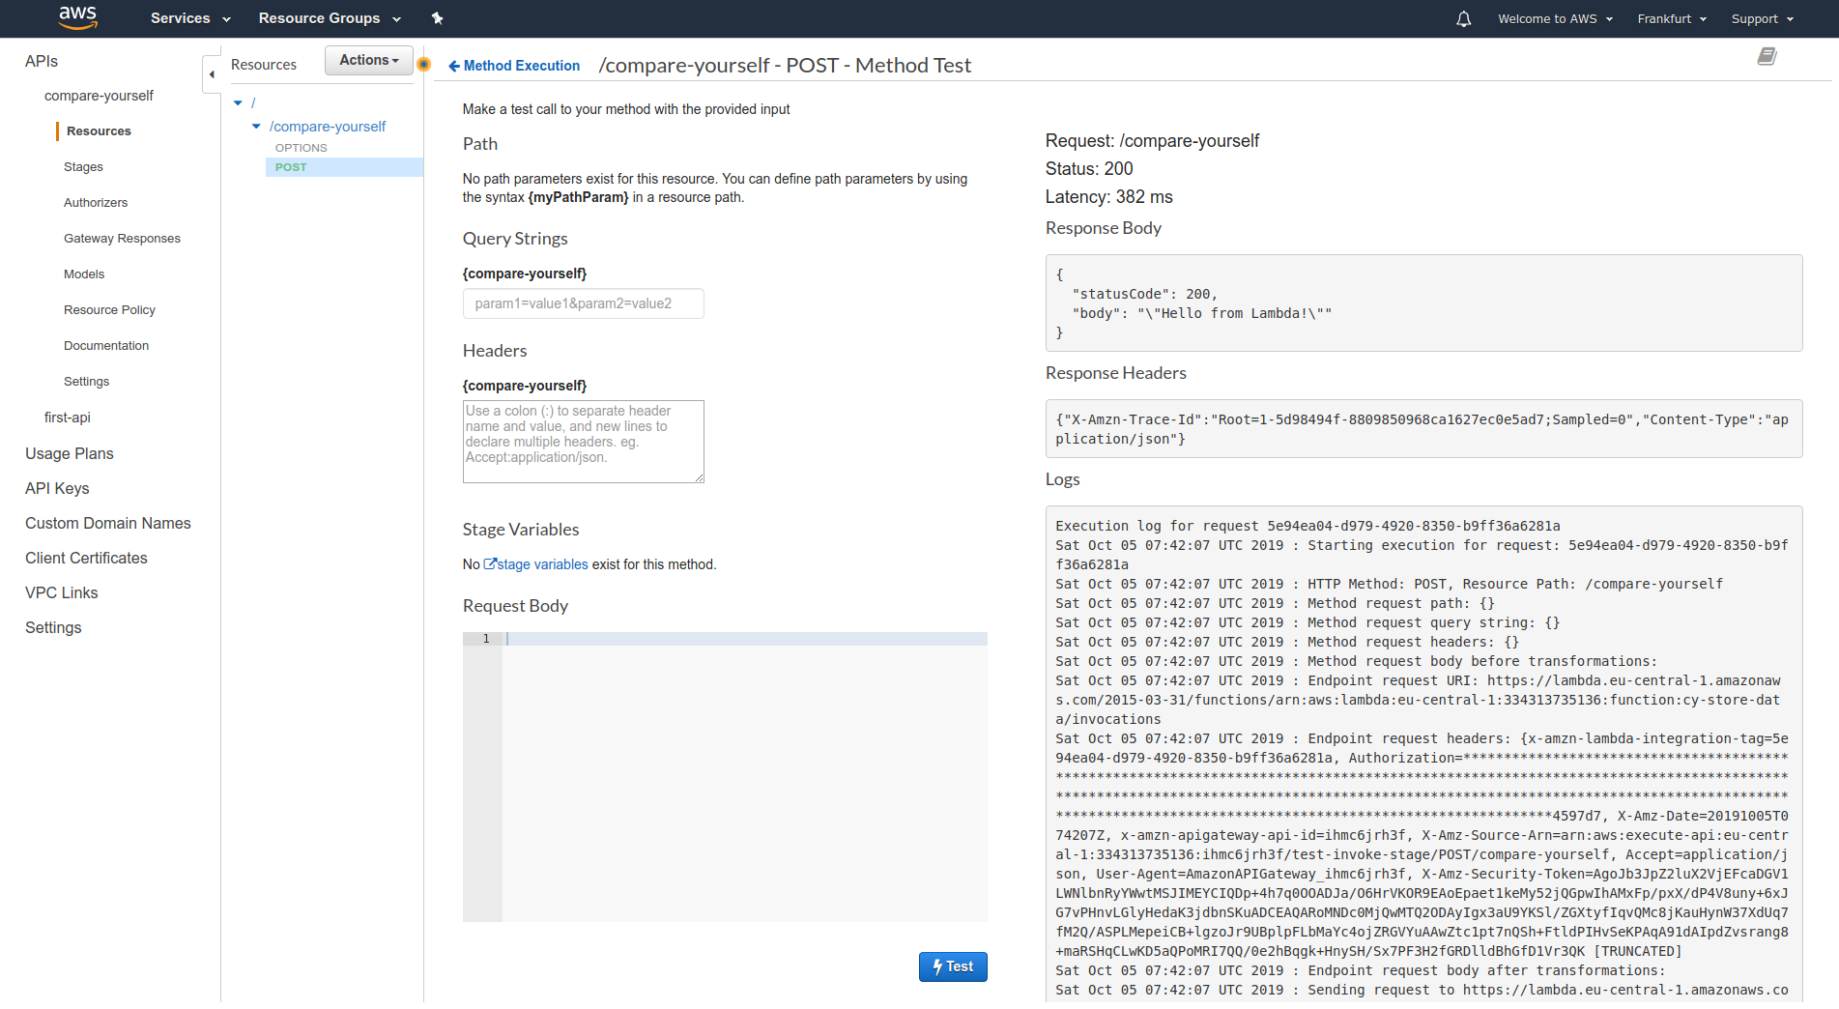This screenshot has width=1839, height=1009.
Task: Select the OPTIONS method
Action: 301,148
